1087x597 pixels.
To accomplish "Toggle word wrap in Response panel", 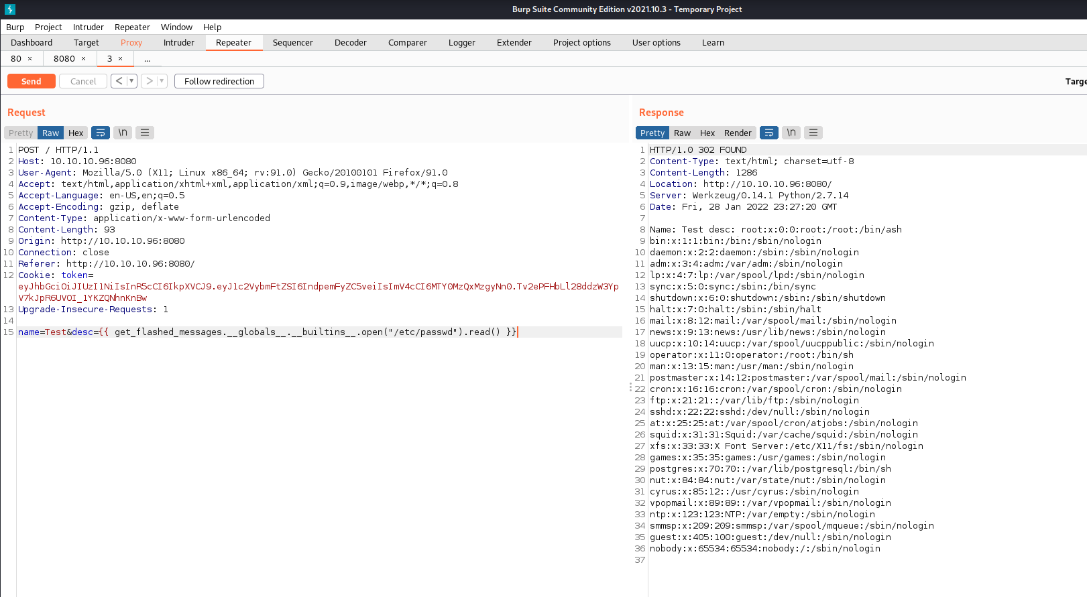I will pos(769,133).
